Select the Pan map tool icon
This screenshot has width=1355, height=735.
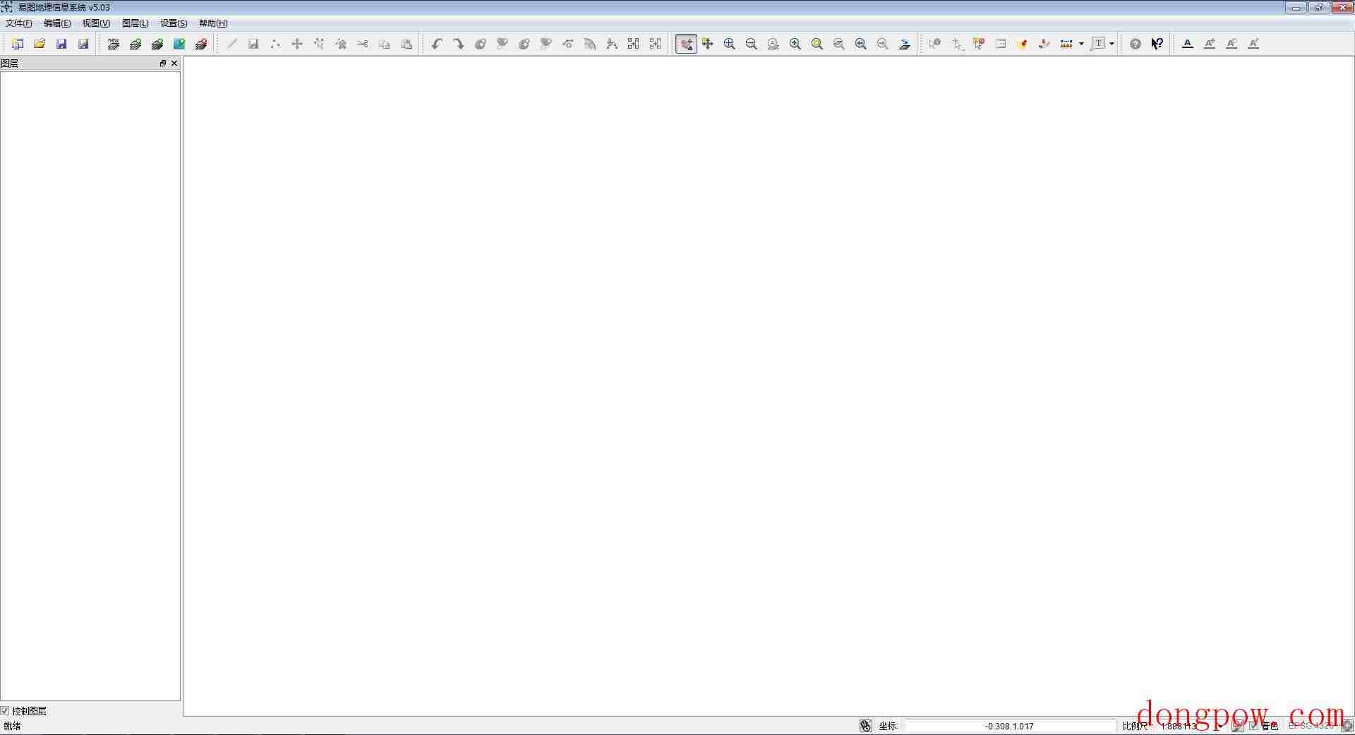click(x=708, y=44)
